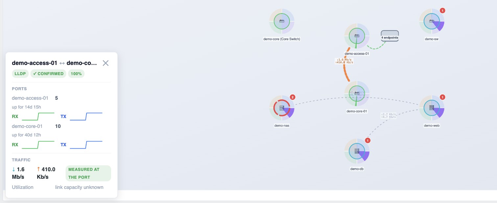Viewport: 497px width, 203px height.
Task: Click port number 5 beside demo-access-01
Action: [x=57, y=98]
